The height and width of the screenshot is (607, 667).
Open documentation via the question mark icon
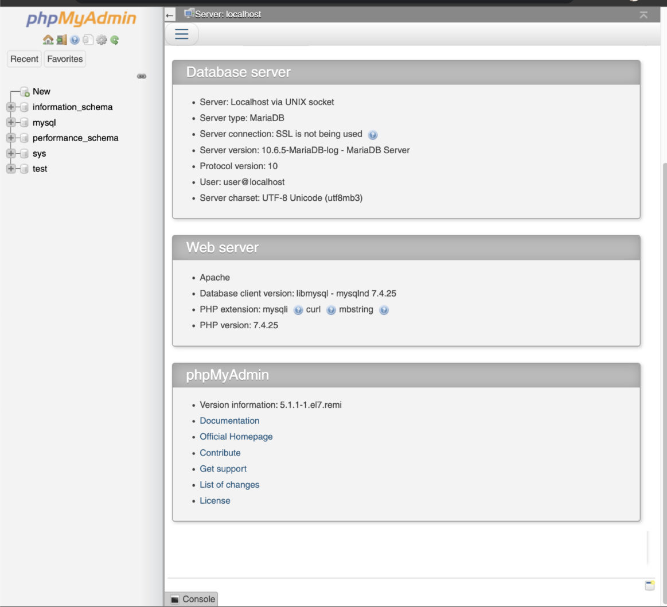click(x=75, y=39)
